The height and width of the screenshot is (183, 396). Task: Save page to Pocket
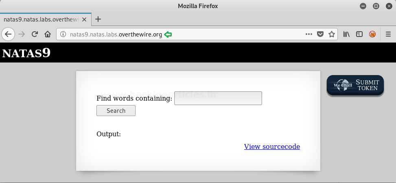(320, 34)
